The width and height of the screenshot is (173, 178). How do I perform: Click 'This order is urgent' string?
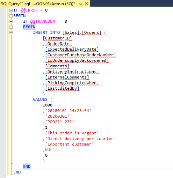pyautogui.click(x=72, y=133)
